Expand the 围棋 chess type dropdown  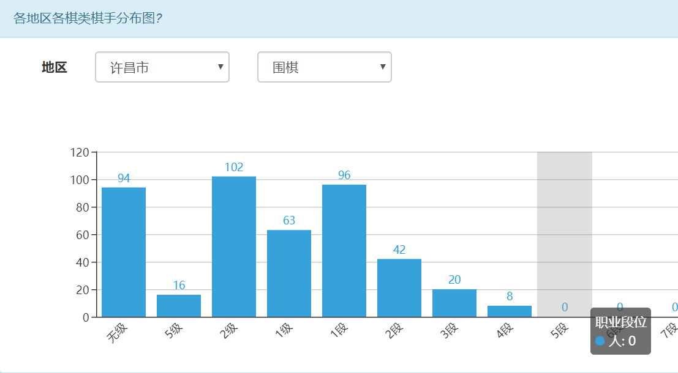point(324,67)
